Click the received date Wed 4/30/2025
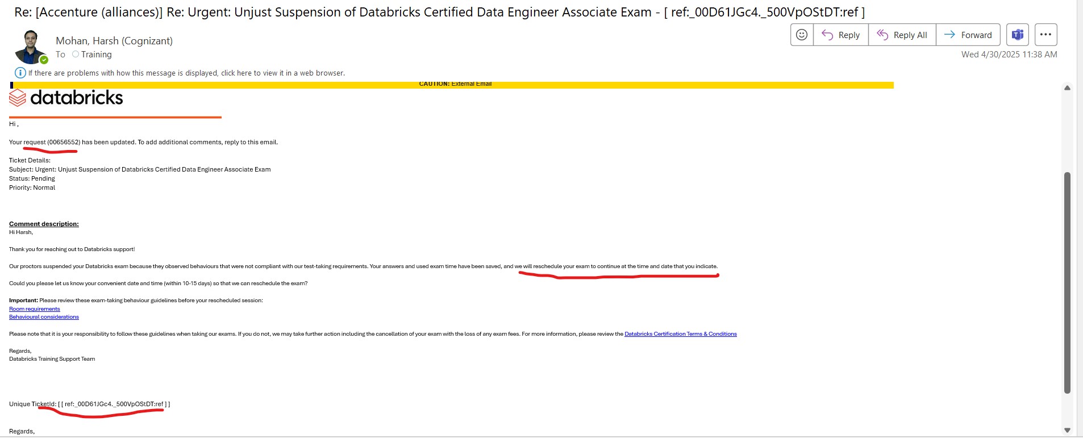Viewport: 1083px width, 438px height. [x=1009, y=55]
